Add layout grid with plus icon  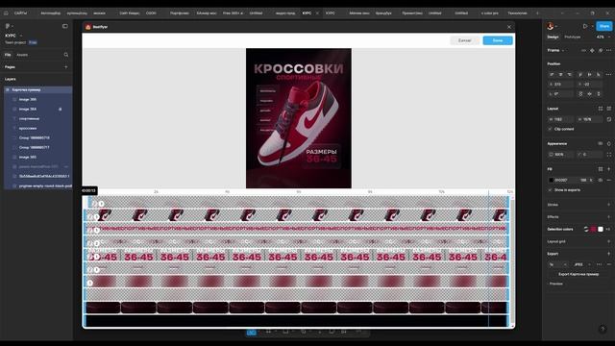(x=608, y=241)
